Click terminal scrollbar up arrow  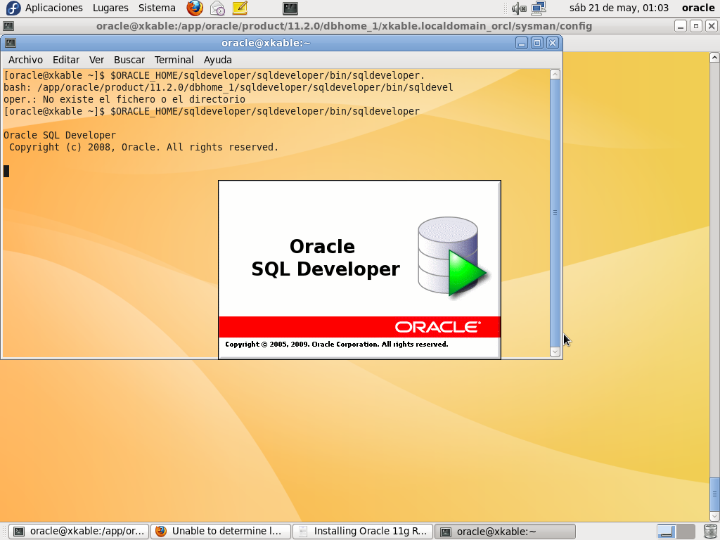tap(555, 74)
